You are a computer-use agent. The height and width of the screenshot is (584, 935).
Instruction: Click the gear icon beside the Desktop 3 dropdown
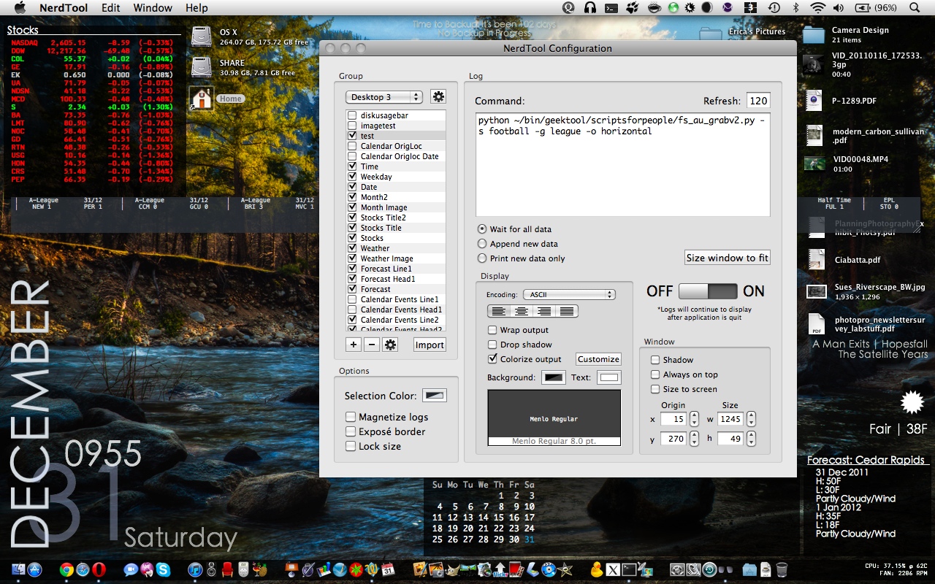pos(438,96)
